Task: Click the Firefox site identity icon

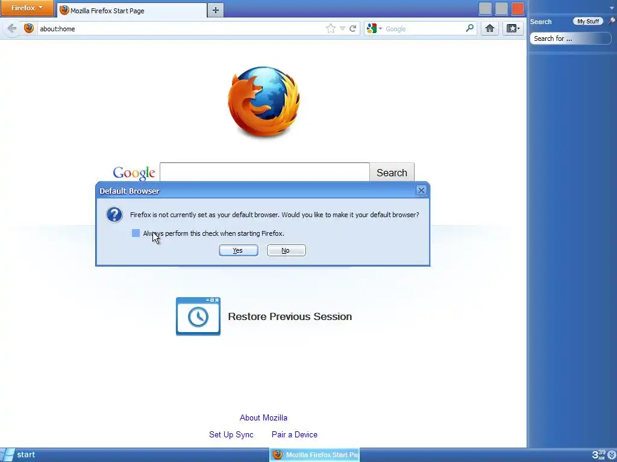Action: click(x=29, y=28)
